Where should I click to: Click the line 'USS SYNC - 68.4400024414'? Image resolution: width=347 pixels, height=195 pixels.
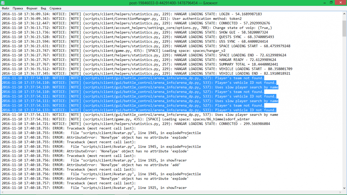pos(135,41)
